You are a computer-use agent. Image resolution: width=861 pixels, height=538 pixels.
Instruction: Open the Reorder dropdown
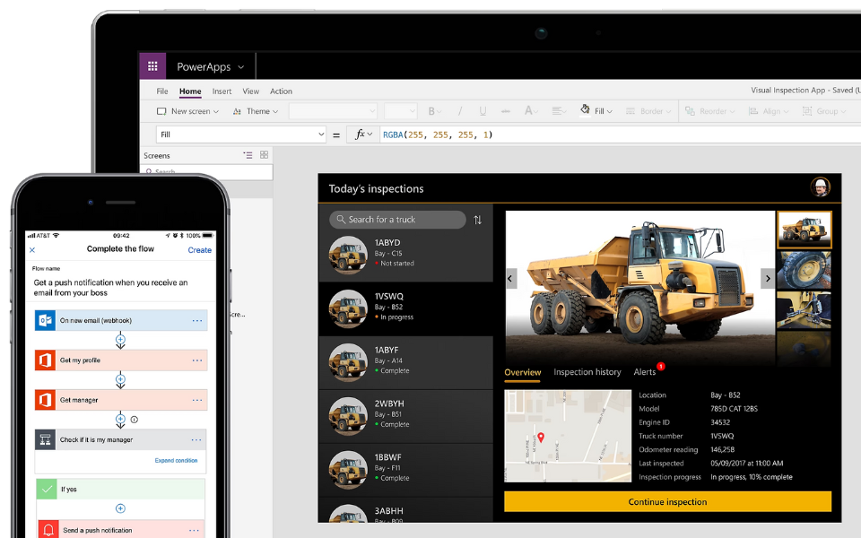click(x=709, y=111)
